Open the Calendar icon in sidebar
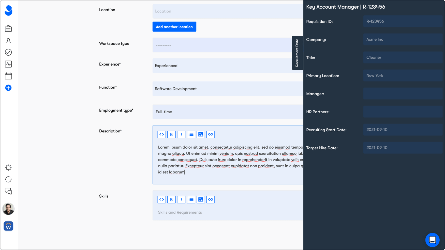Screen dimensions: 445x250 coord(8,76)
